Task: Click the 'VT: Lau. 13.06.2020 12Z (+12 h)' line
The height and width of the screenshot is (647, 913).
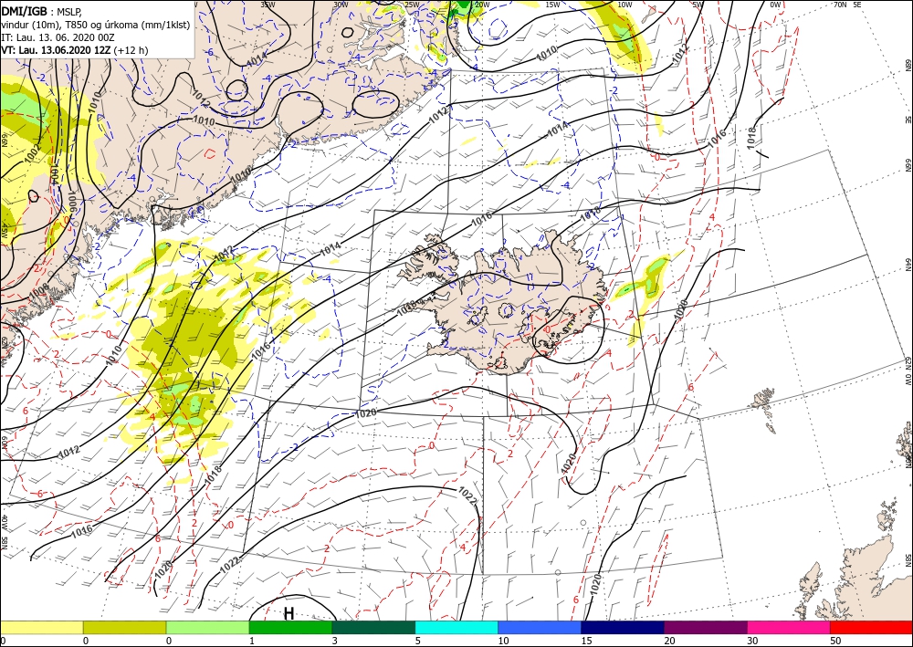Action: [x=75, y=50]
